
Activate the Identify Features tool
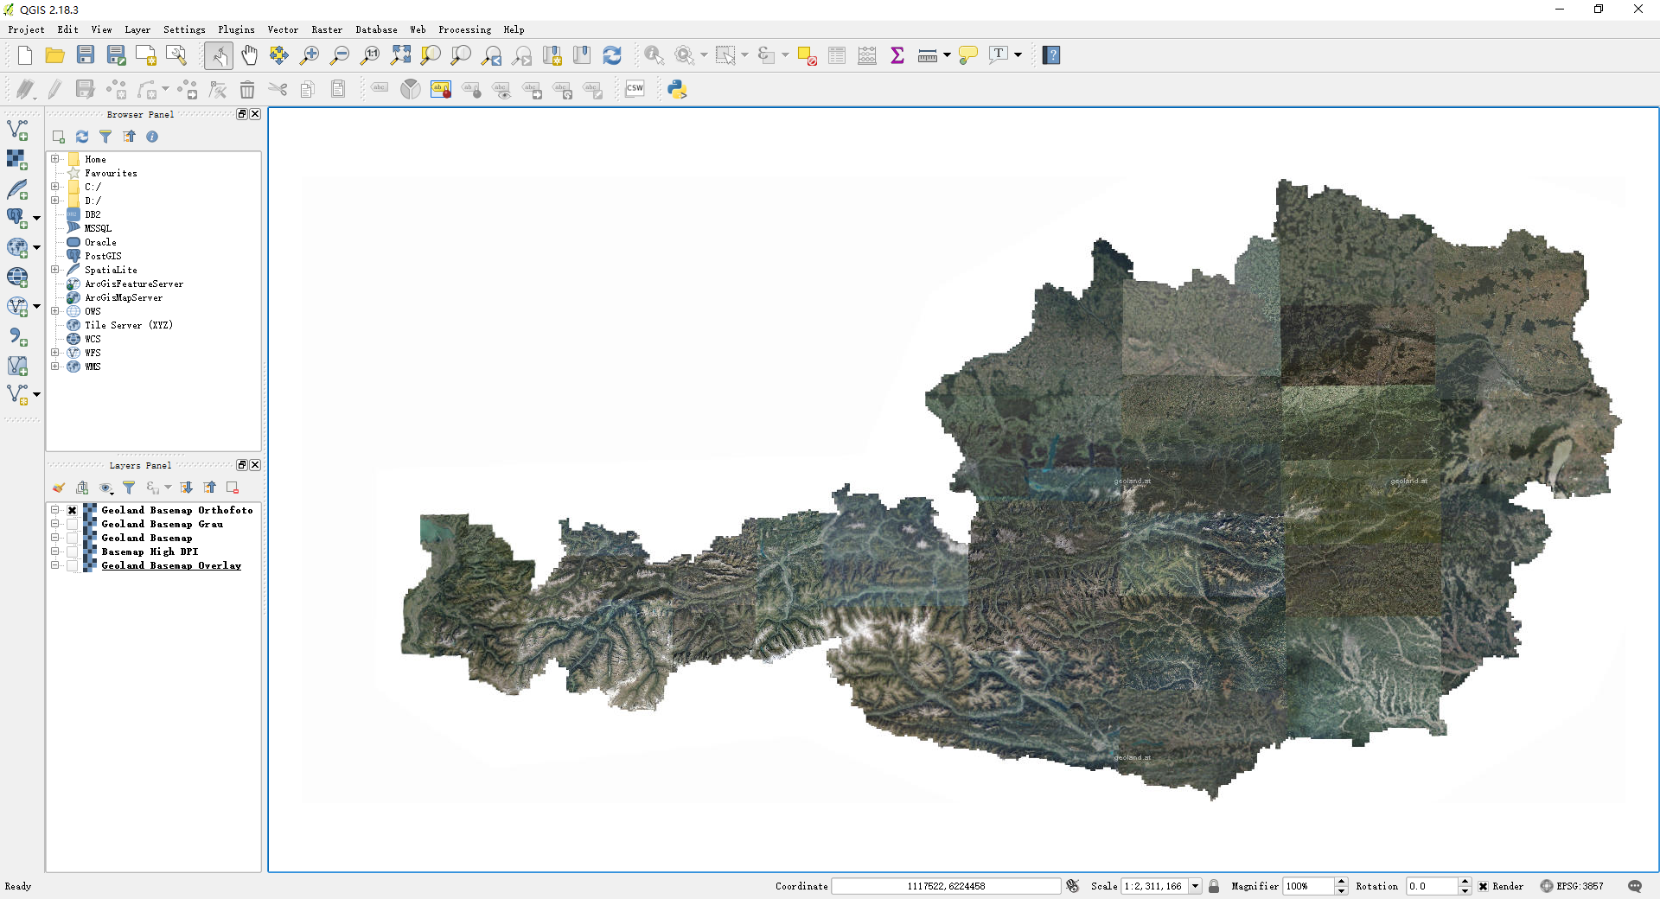point(654,55)
